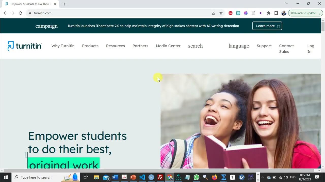Screen dimensions: 325x182
Task: Click the Type here to search box
Action: coord(46,177)
